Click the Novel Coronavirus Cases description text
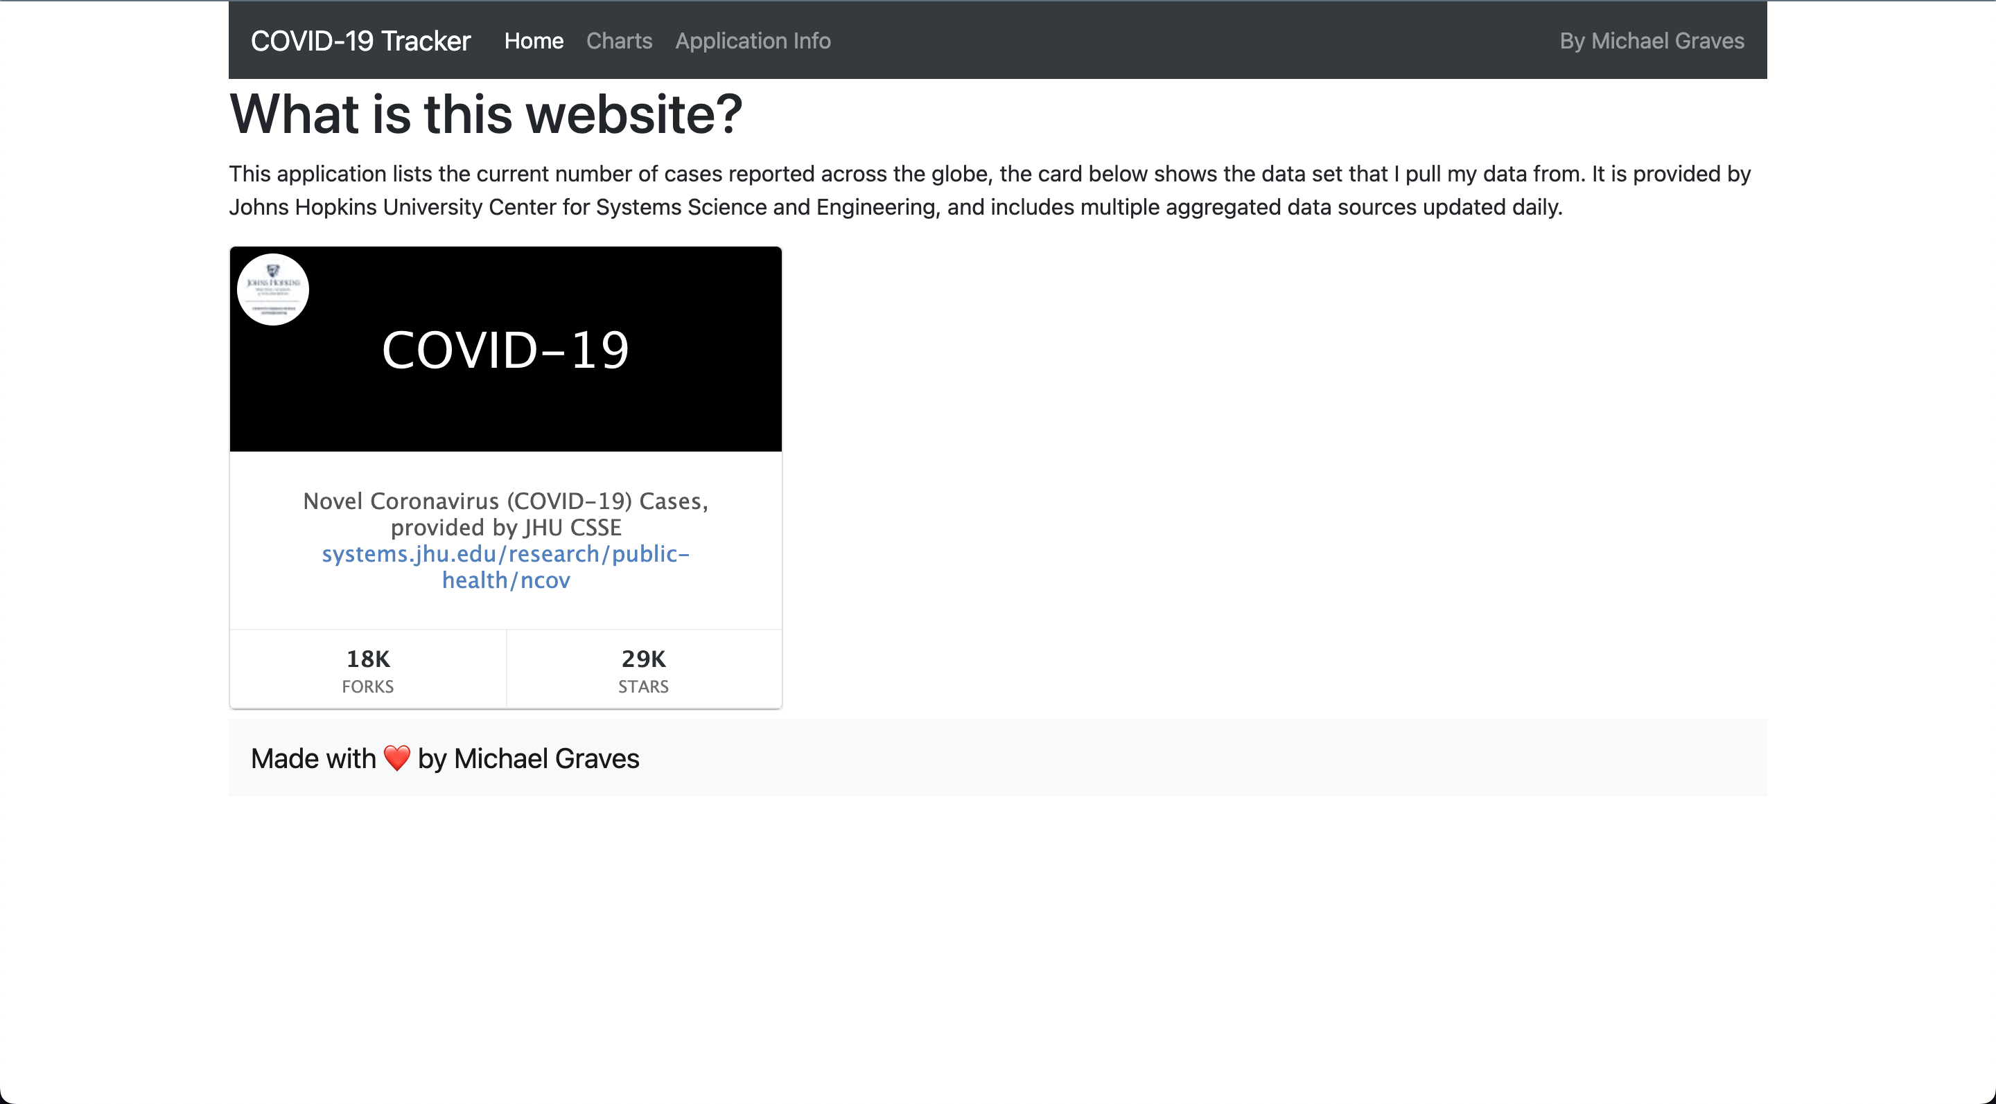1996x1104 pixels. pyautogui.click(x=505, y=501)
